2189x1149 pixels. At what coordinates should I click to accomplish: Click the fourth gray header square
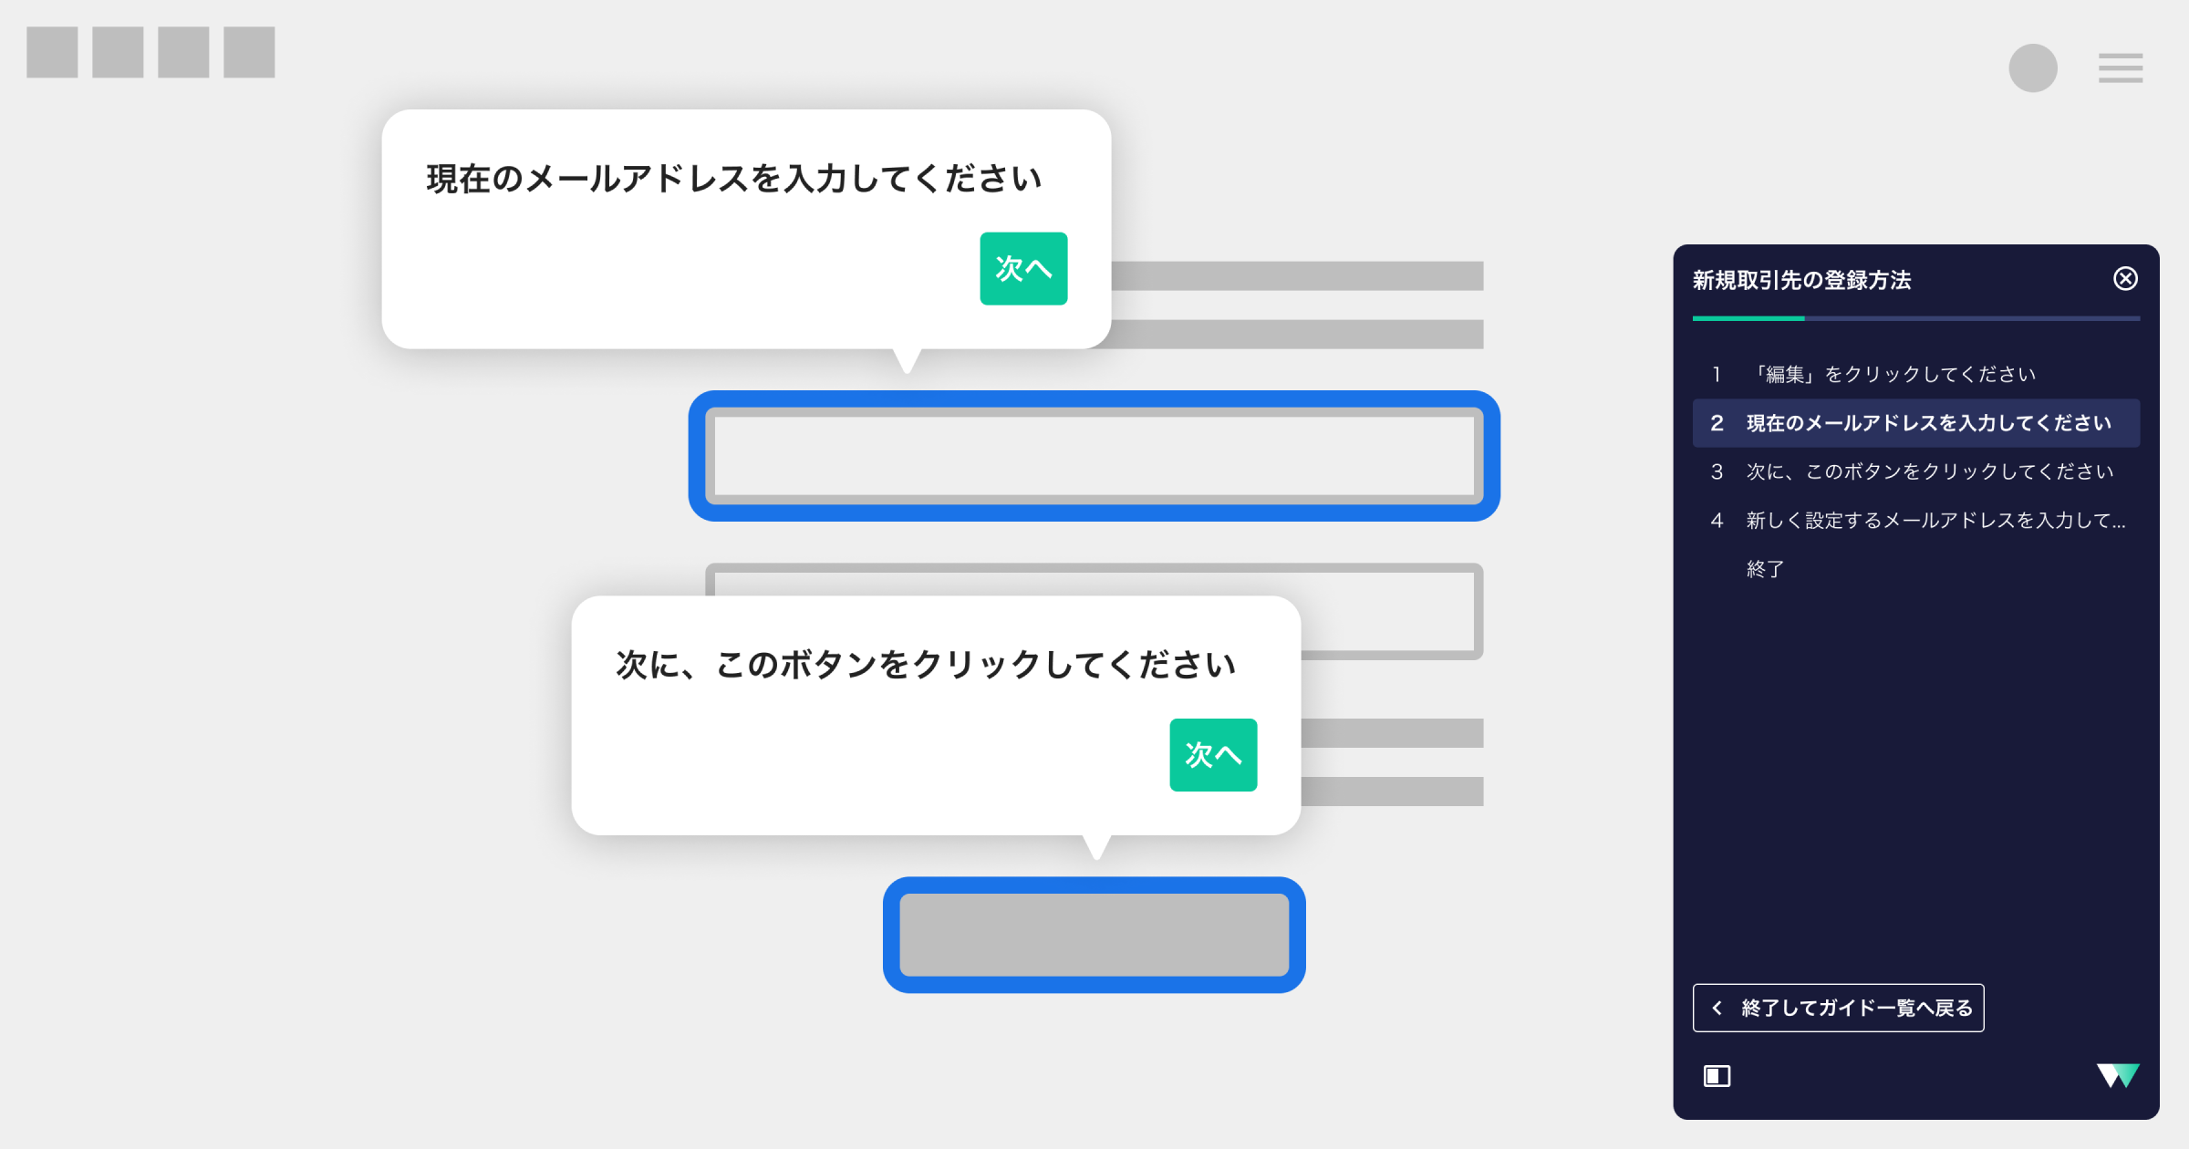249,52
